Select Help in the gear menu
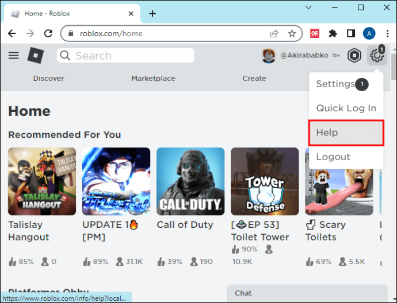This screenshot has height=303, width=397. point(346,133)
